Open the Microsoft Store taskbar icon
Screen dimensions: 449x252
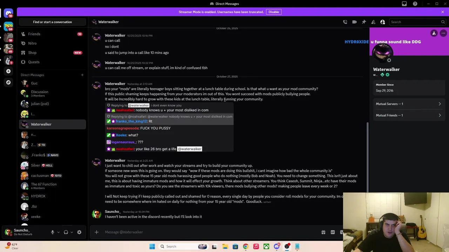click(235, 246)
